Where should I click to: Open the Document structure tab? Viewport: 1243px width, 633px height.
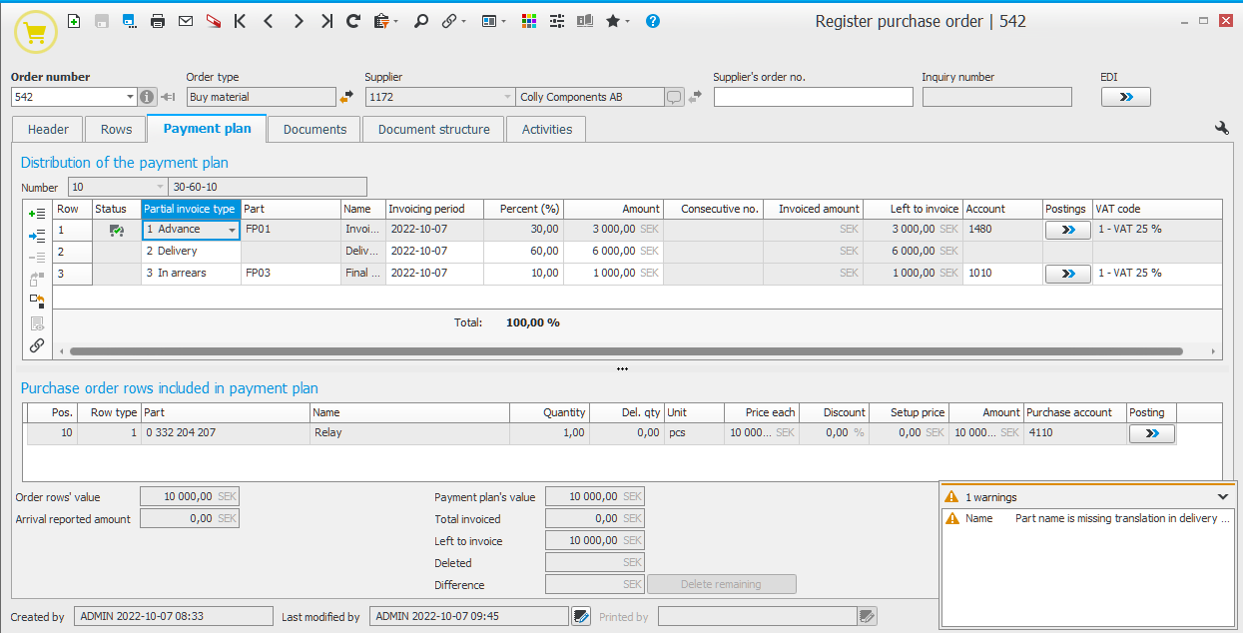(433, 129)
